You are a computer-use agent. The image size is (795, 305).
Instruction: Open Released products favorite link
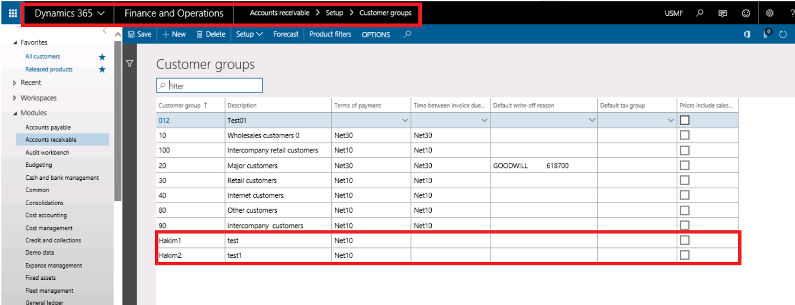(49, 70)
